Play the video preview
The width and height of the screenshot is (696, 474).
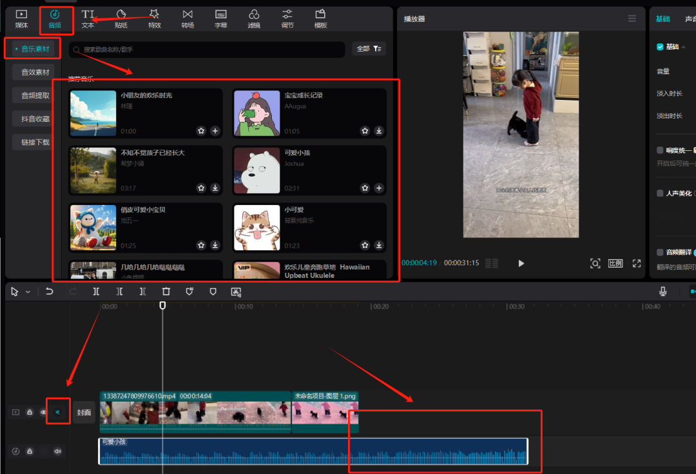pos(521,263)
